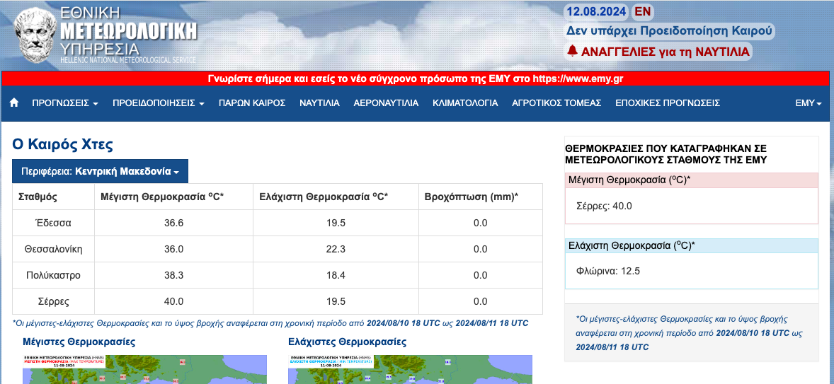
Task: Switch language with the EN button
Action: pos(643,12)
